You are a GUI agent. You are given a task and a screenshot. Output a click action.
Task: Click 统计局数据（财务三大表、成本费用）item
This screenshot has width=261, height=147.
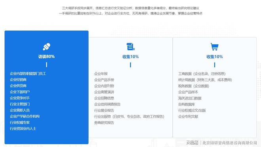[205, 80]
